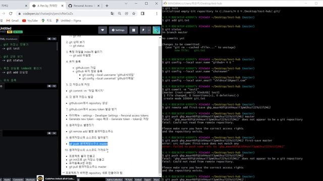Expand the JS editor dropdown chevron
This screenshot has height=181, width=323.
pyautogui.click(x=54, y=133)
